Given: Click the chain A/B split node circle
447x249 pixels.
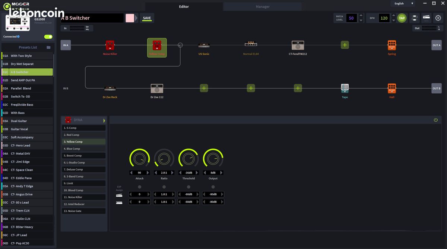Looking at the screenshot, I should (x=180, y=45).
